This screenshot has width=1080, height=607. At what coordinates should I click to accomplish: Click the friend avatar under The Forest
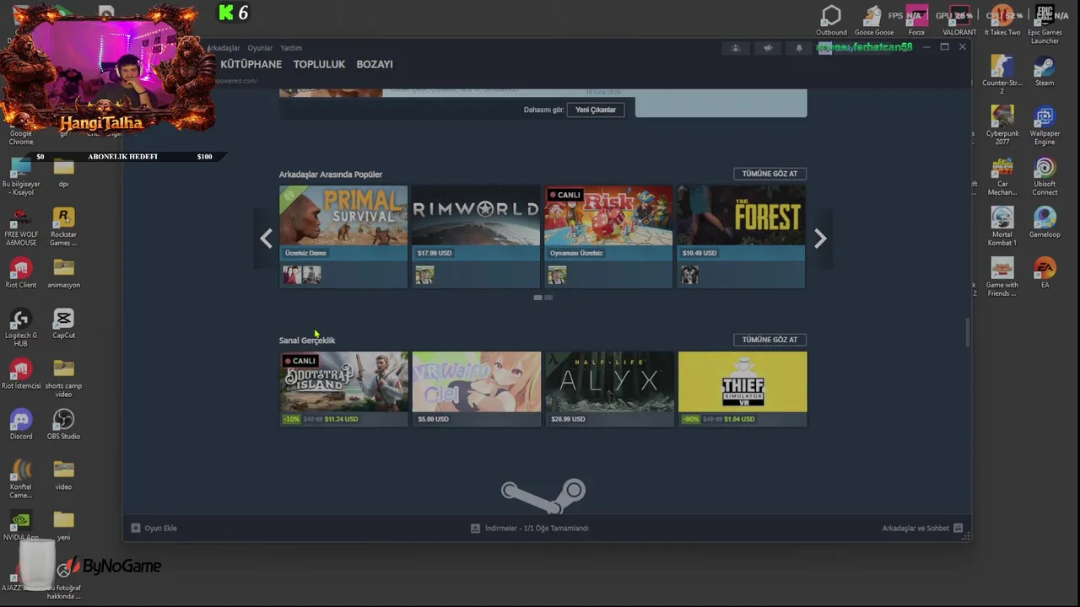coord(690,275)
